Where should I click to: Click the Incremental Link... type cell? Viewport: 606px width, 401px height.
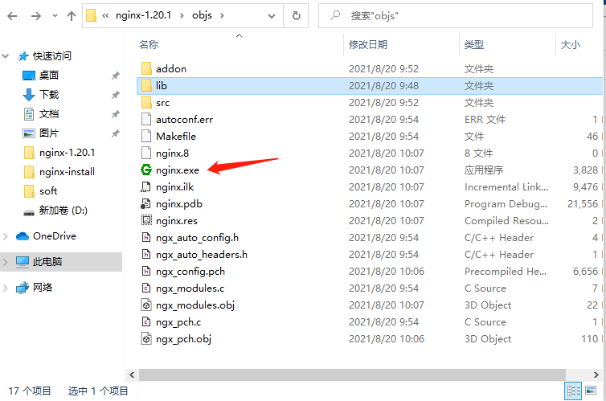(506, 187)
